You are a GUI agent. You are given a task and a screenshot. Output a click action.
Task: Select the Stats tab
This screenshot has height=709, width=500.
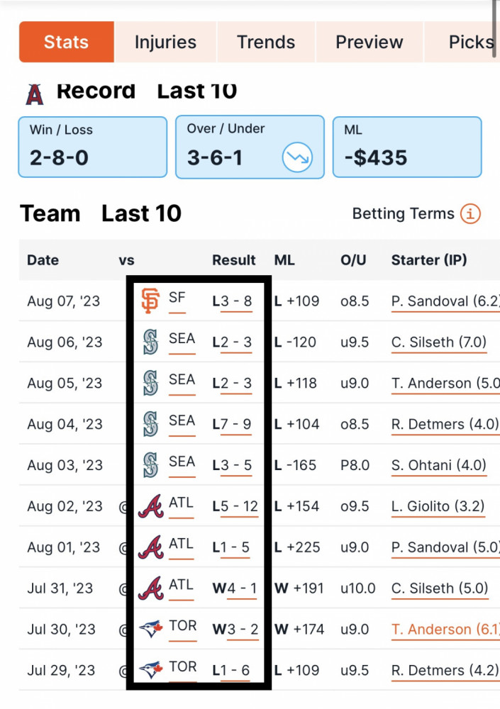(x=67, y=42)
